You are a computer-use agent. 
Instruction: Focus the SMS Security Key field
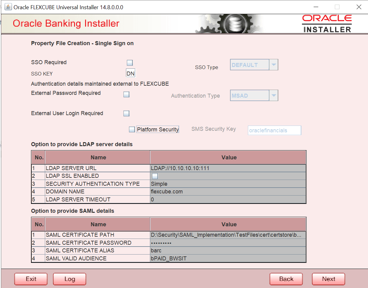pyautogui.click(x=274, y=130)
